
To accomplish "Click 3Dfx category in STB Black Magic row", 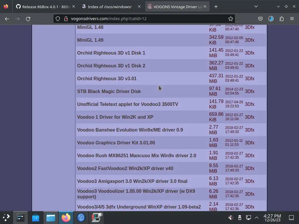I will (250, 91).
